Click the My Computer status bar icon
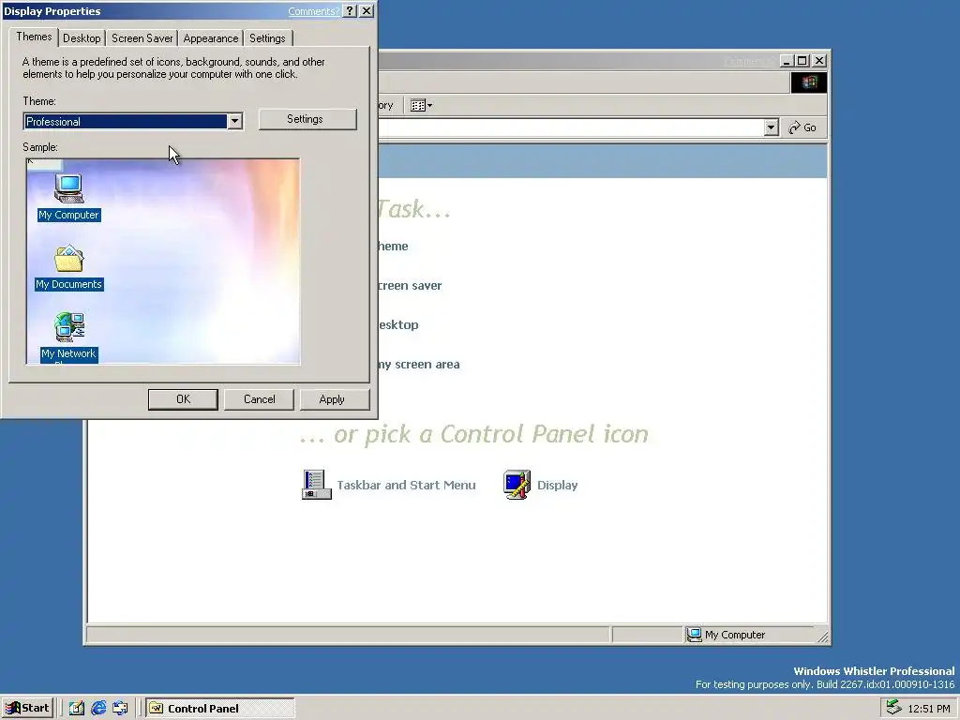 tap(694, 635)
